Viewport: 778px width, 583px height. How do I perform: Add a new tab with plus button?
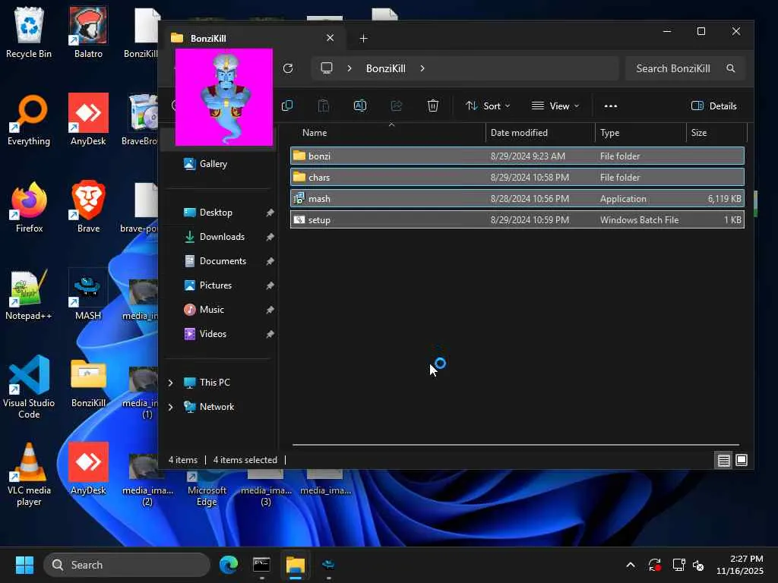tap(363, 38)
